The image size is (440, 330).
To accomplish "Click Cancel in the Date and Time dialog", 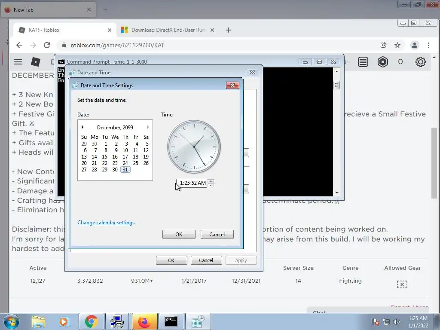I will tap(206, 260).
